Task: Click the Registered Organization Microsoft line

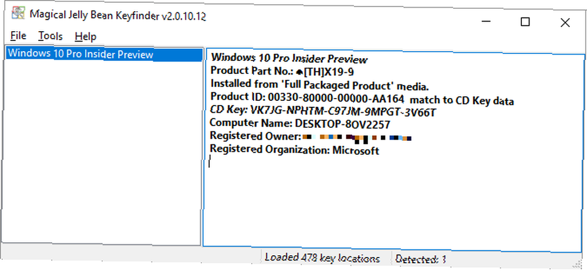Action: 294,150
